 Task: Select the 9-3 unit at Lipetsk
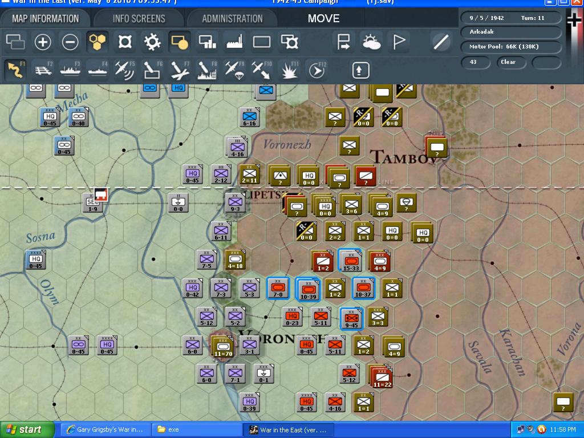235,203
